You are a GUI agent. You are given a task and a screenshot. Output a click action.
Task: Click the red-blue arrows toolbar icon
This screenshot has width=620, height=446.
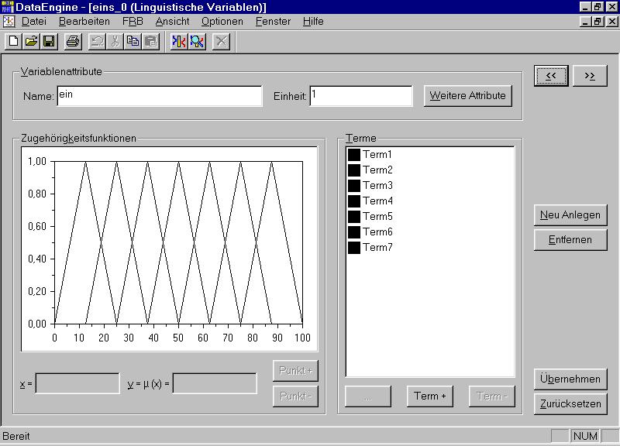point(178,41)
